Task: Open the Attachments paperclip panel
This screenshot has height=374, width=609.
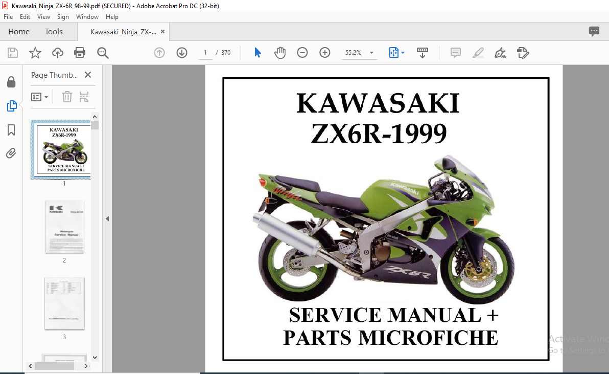Action: [x=11, y=153]
